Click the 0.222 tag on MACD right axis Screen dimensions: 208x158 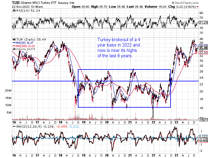tap(203, 136)
